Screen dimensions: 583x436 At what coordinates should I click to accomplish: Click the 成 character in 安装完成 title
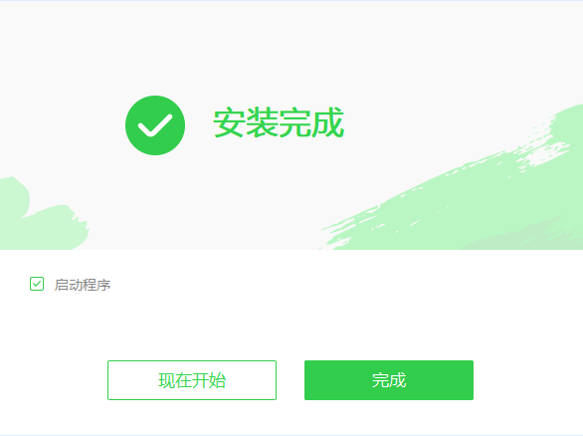pos(328,122)
